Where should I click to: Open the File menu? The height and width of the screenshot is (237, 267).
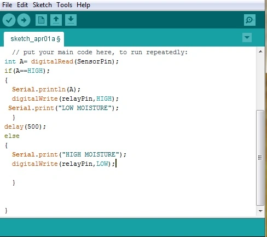coord(7,5)
